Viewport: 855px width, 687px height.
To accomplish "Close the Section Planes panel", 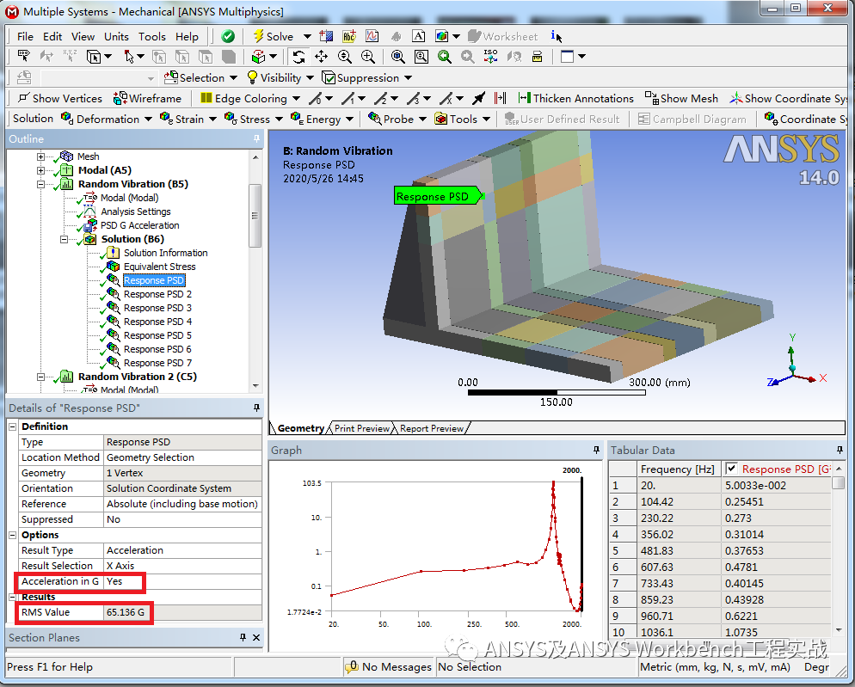I will tap(256, 637).
